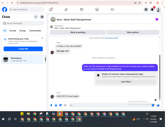Open Facebook home via logo
The image size is (165, 127).
[5, 10]
